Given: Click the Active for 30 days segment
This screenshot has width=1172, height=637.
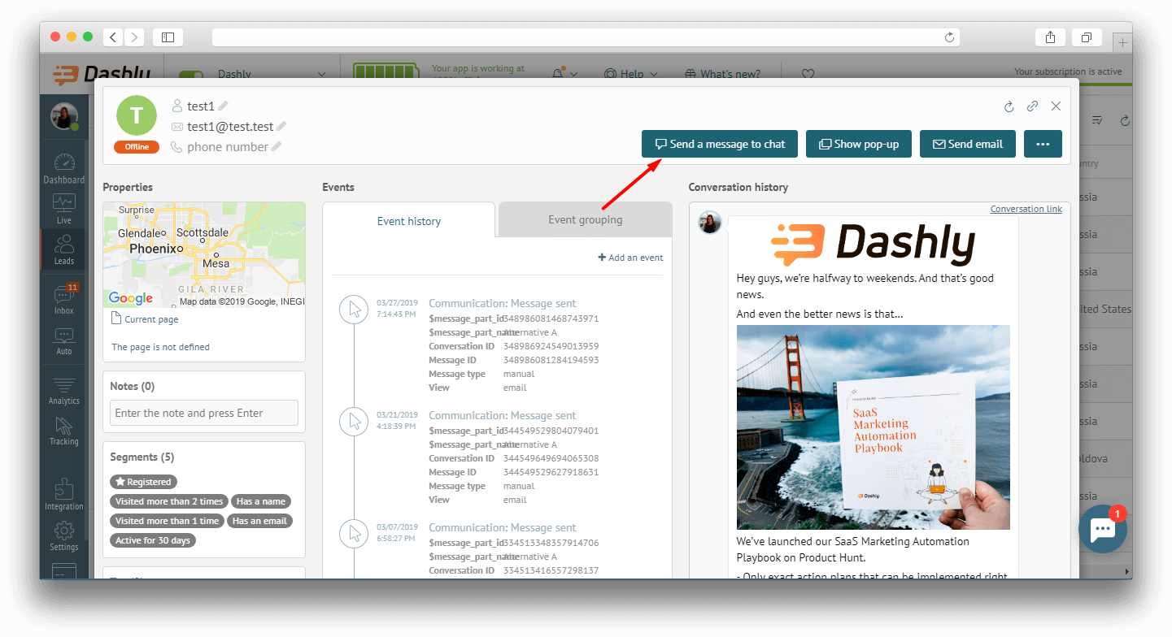Looking at the screenshot, I should 153,540.
